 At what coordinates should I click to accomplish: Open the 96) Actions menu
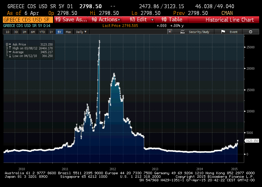click(105, 20)
